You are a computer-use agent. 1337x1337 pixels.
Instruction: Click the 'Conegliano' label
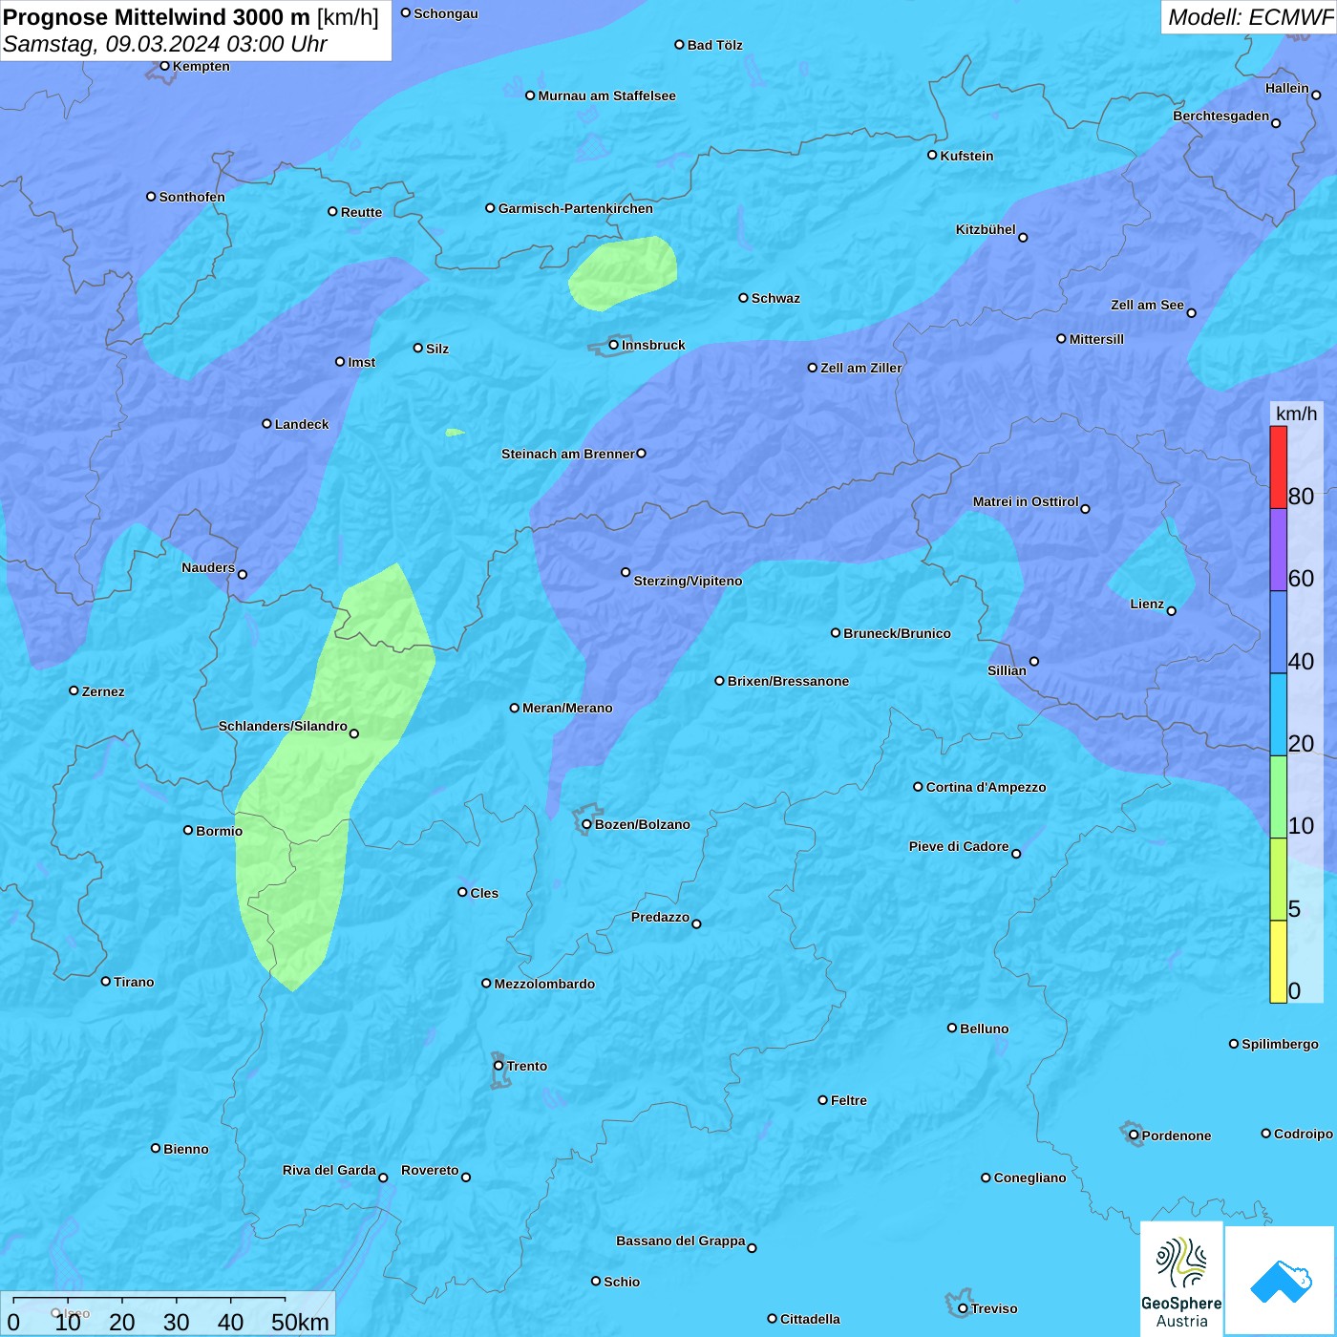pyautogui.click(x=1029, y=1178)
